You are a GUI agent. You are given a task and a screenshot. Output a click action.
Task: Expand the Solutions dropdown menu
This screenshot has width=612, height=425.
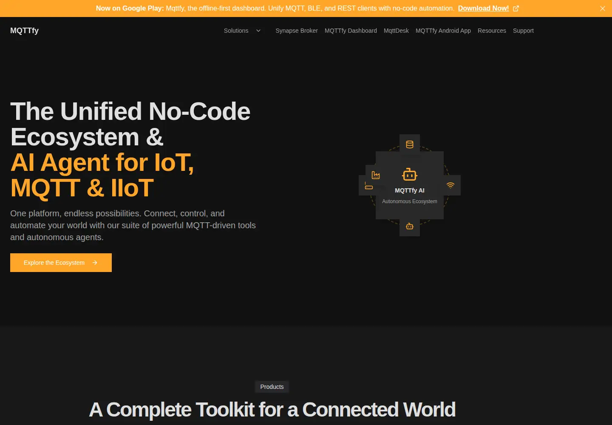coord(243,31)
